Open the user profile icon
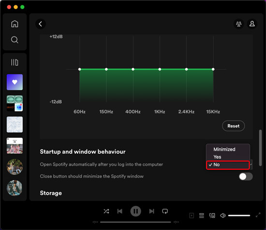 252,24
